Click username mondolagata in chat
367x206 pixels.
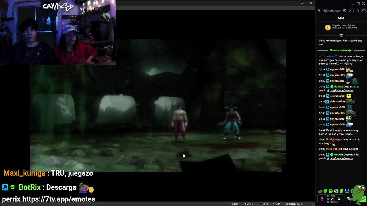pos(334,41)
